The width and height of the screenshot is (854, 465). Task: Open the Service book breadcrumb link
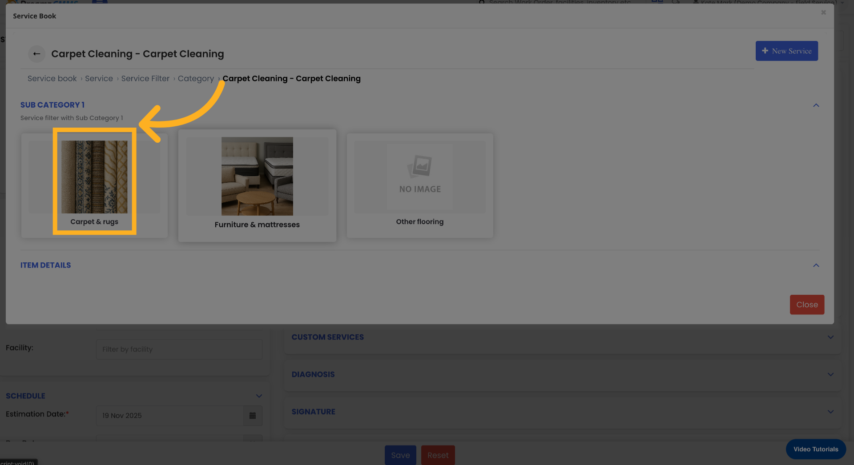coord(52,78)
